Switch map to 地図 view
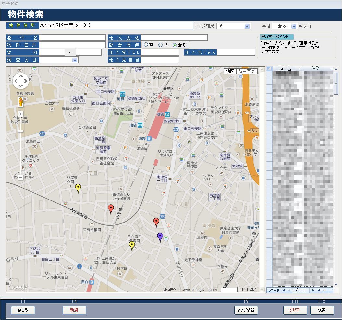The image size is (342, 320). click(230, 71)
